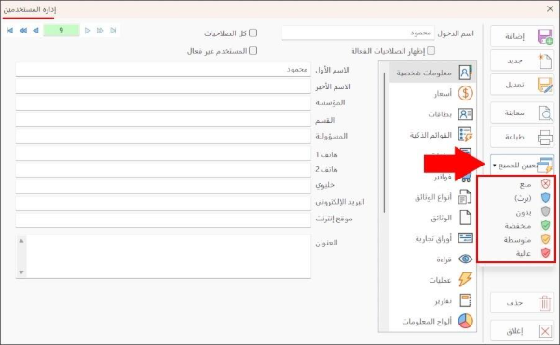Click the down arrow in العنوان box

tap(21, 272)
